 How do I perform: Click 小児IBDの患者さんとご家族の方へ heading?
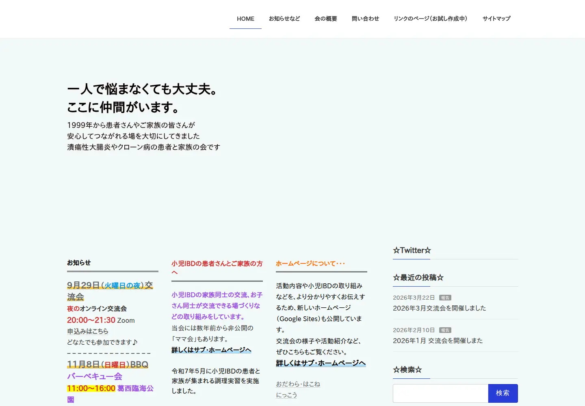(x=217, y=268)
